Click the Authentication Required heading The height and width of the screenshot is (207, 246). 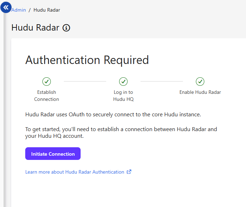(87, 60)
